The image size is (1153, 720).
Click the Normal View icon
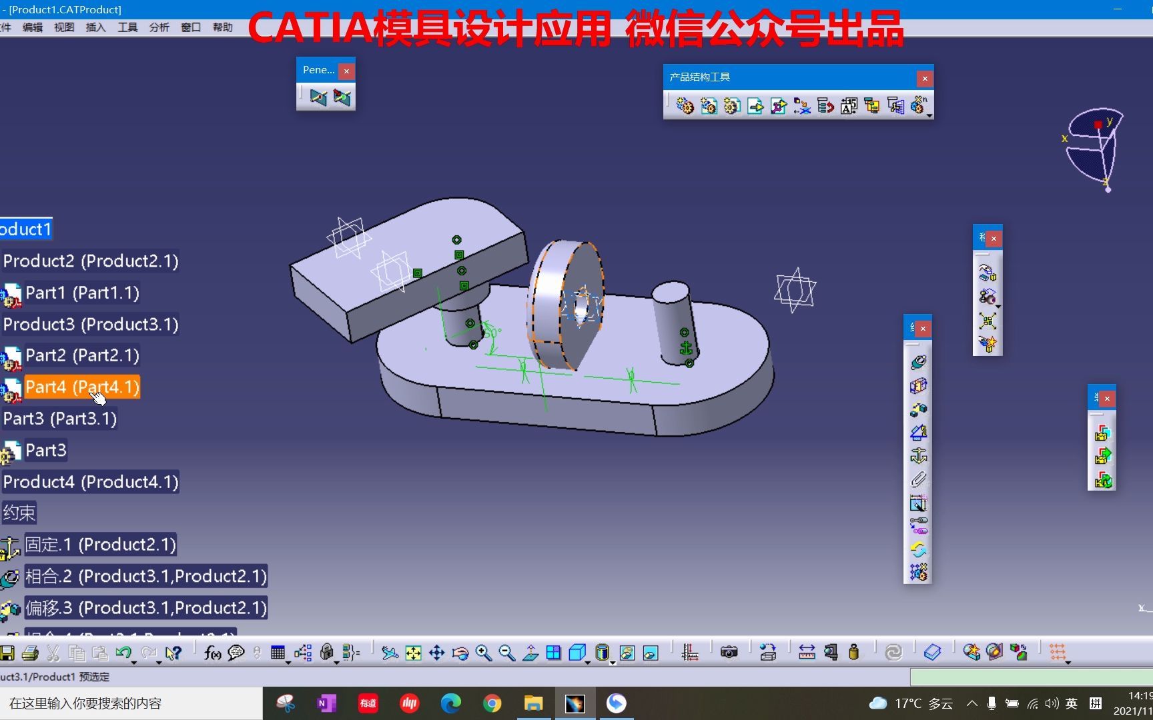click(530, 653)
